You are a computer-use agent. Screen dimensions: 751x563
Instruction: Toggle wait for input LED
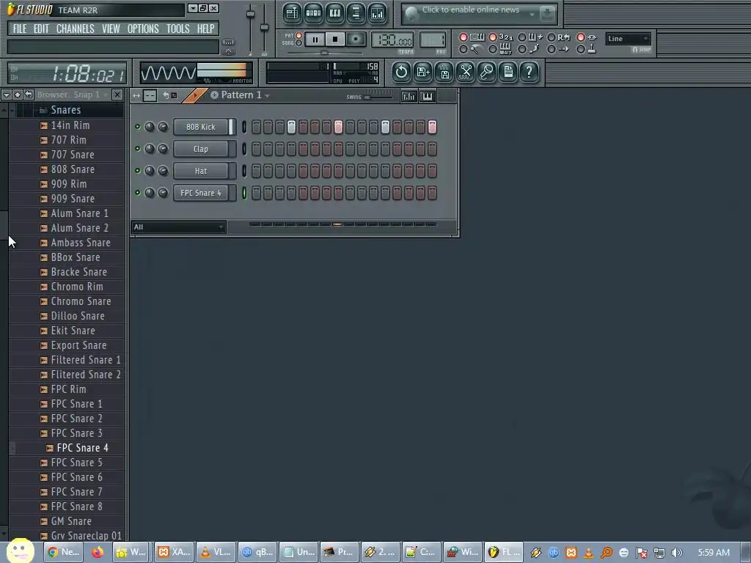click(x=492, y=49)
